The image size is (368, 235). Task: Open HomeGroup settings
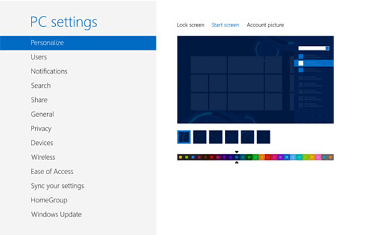click(49, 201)
